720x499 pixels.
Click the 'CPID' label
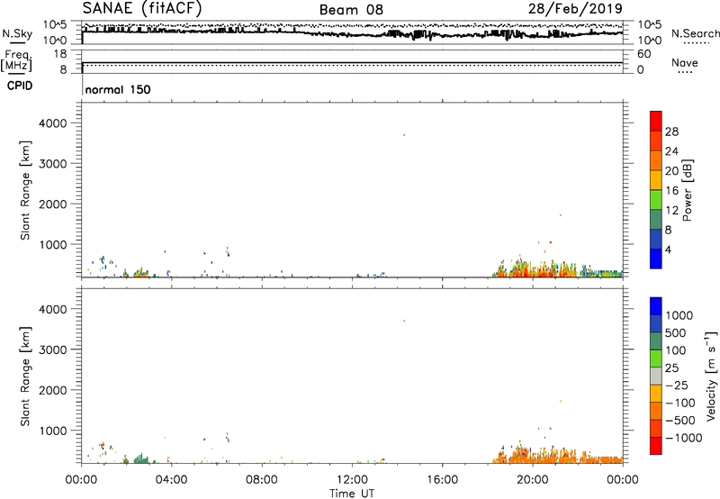(20, 86)
